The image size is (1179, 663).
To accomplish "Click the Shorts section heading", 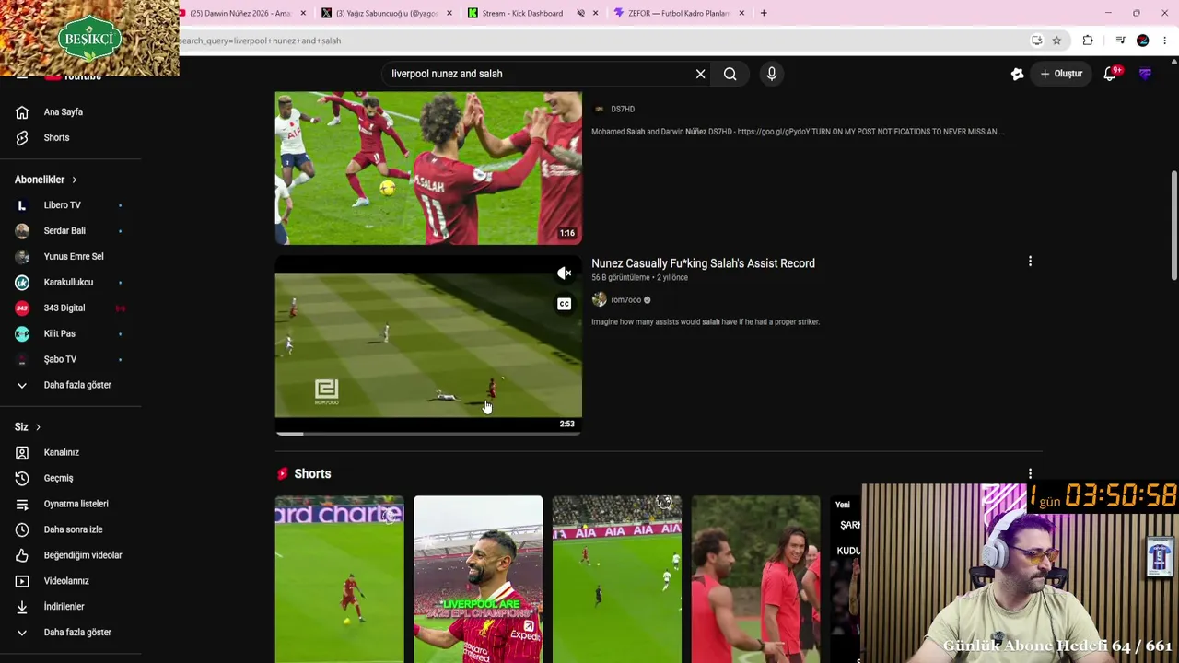I will point(312,473).
